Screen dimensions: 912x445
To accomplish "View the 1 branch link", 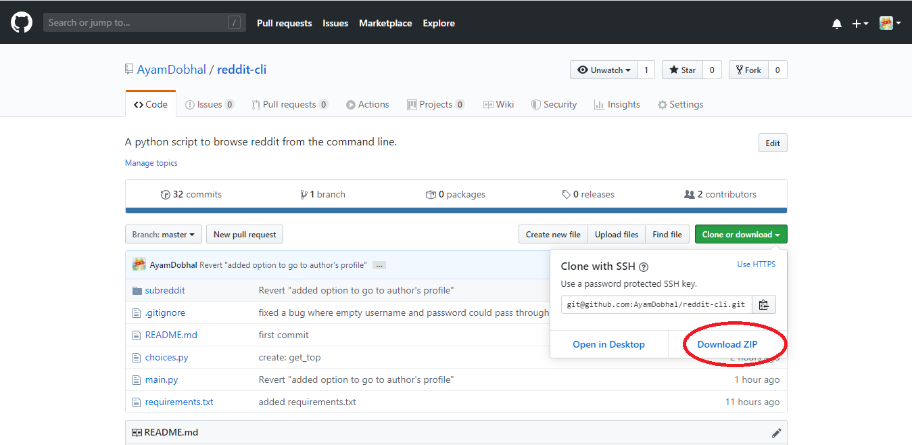I will [322, 194].
